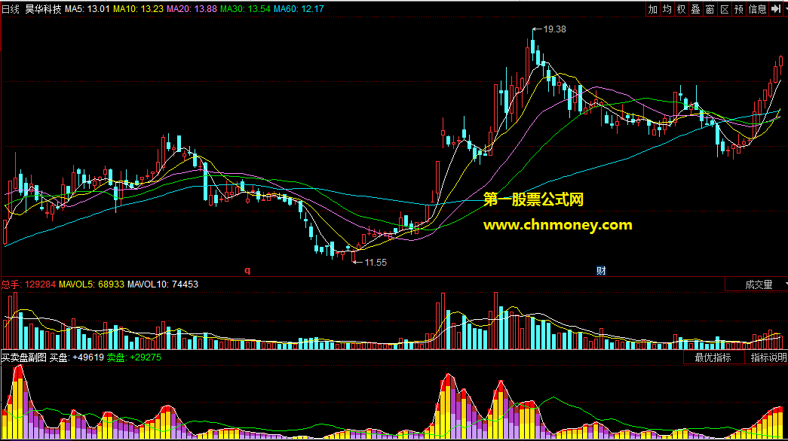Click the 加 toolbar button
The height and width of the screenshot is (441, 788).
point(653,9)
